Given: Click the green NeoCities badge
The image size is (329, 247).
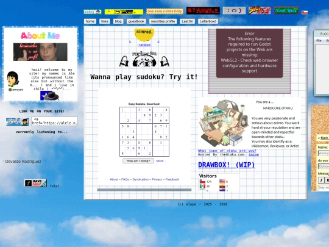Looking at the screenshot, I should (286, 10).
